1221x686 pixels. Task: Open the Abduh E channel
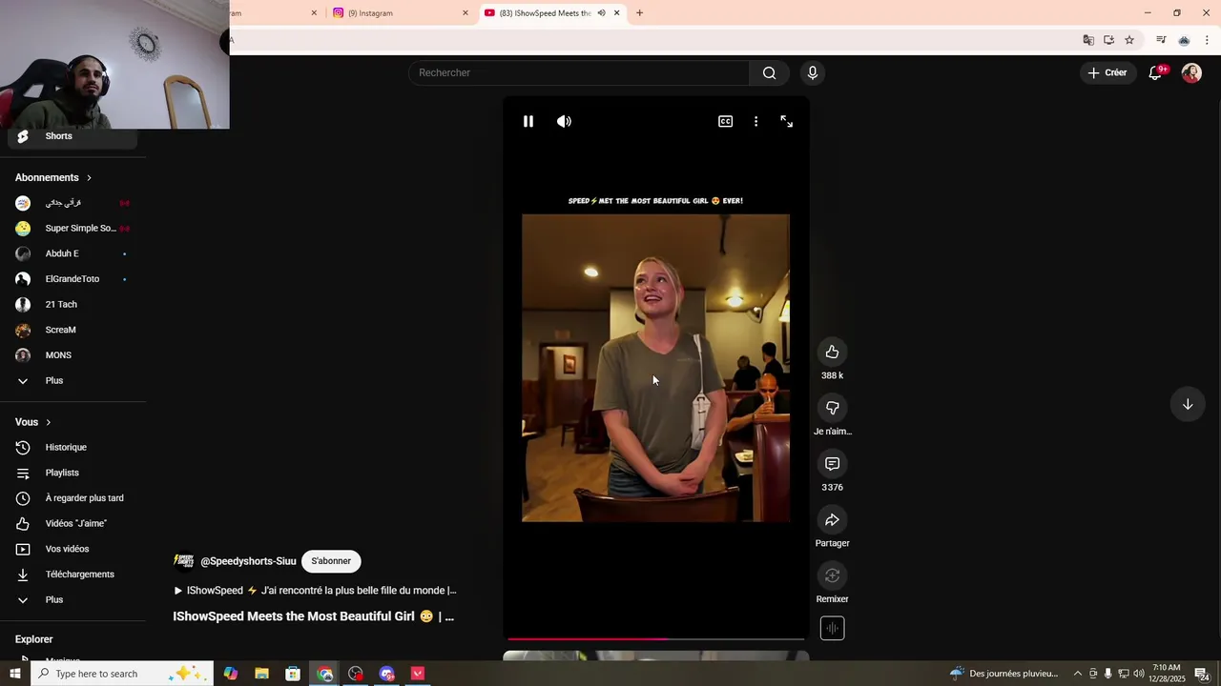[72, 253]
